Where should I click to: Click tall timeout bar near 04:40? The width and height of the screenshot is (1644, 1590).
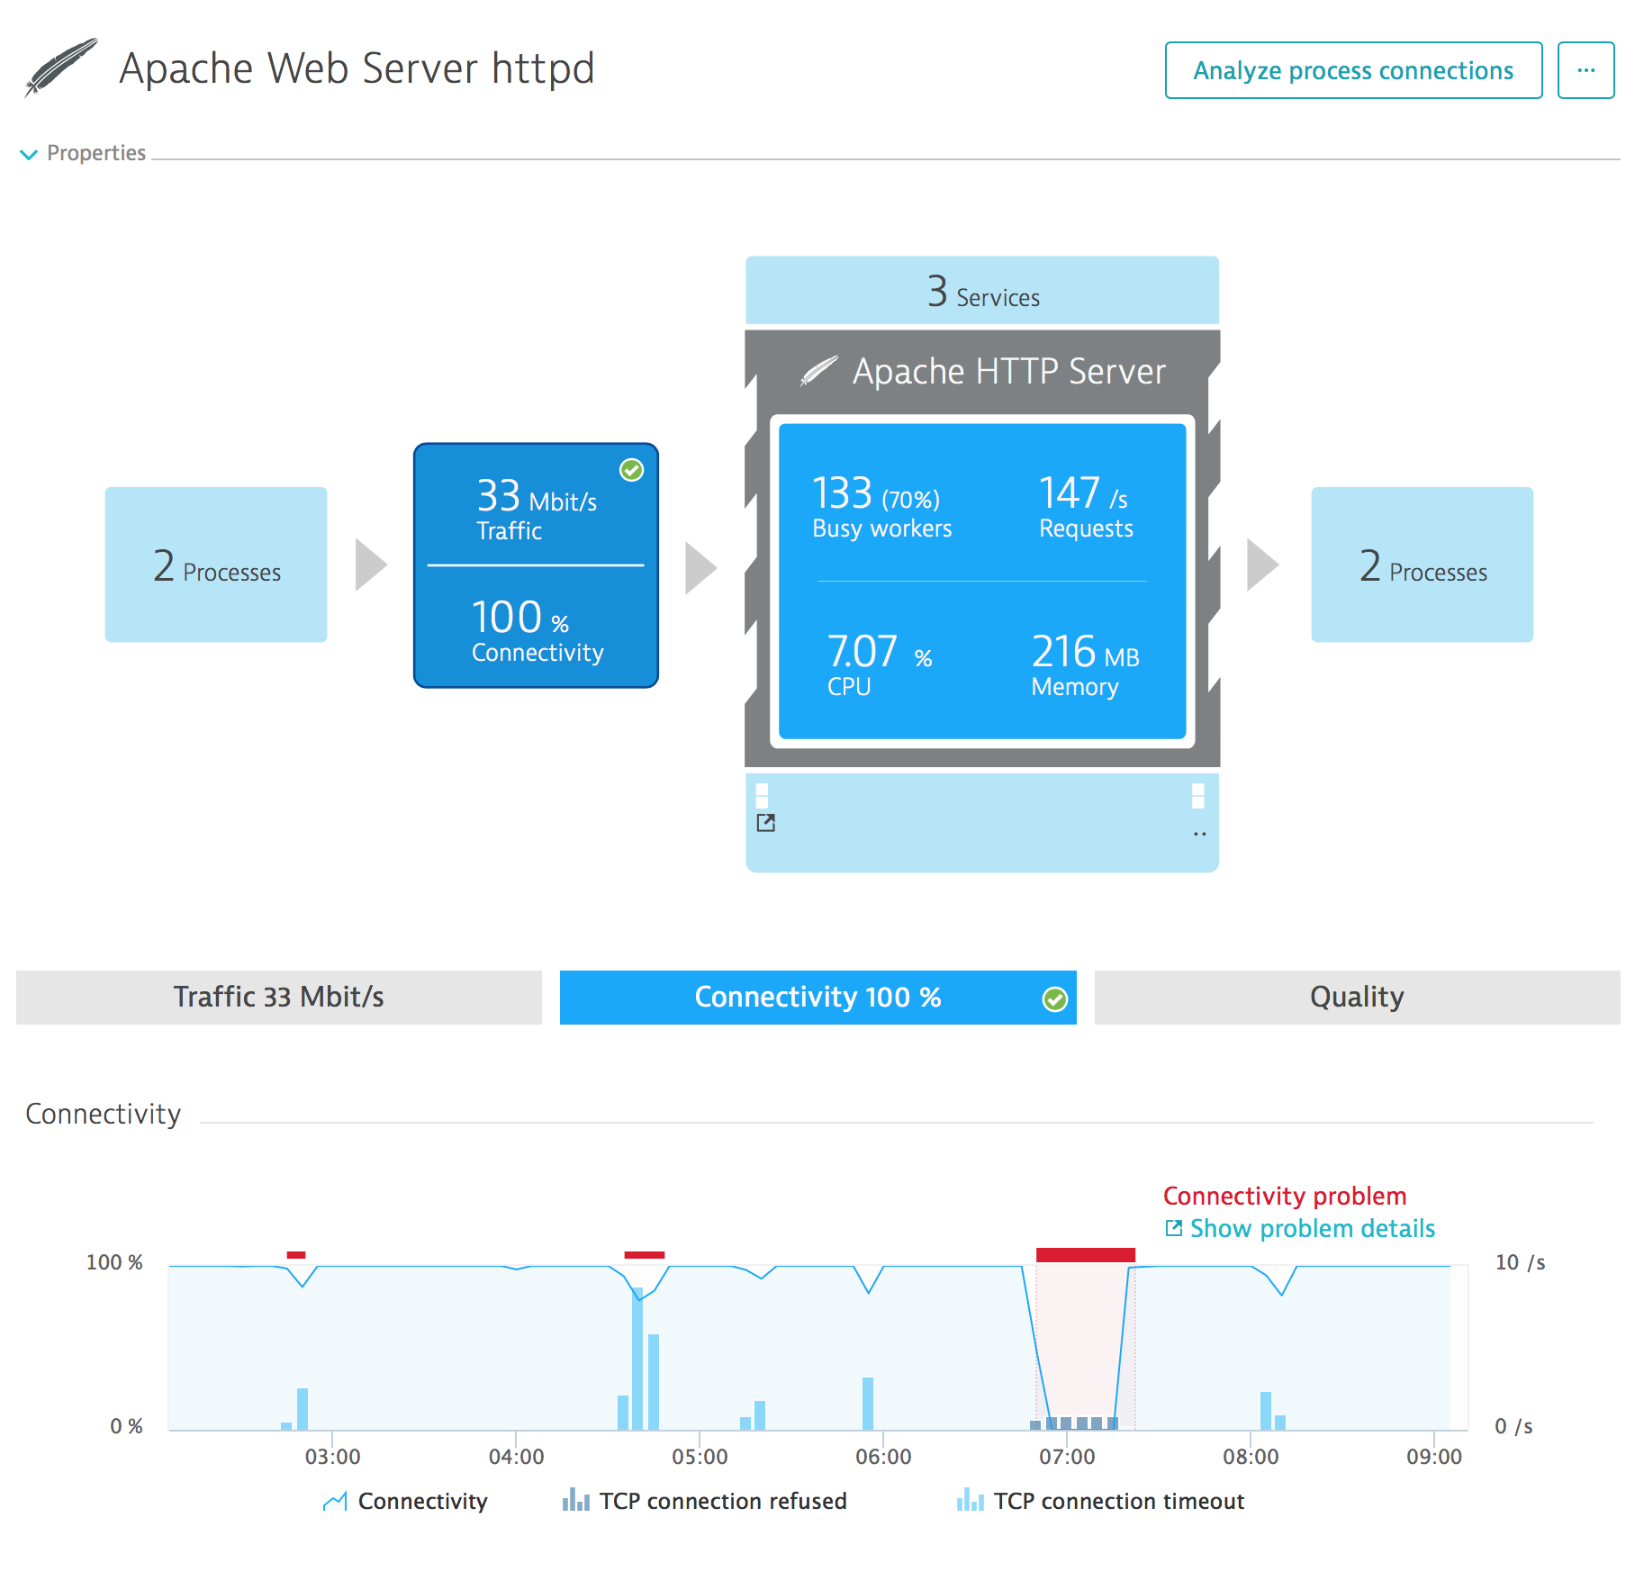[637, 1359]
